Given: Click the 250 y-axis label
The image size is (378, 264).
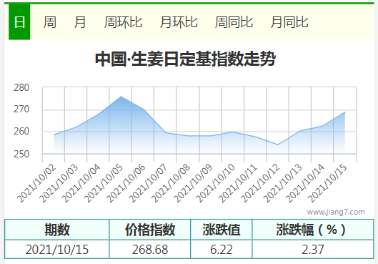Looking at the screenshot, I should point(21,154).
